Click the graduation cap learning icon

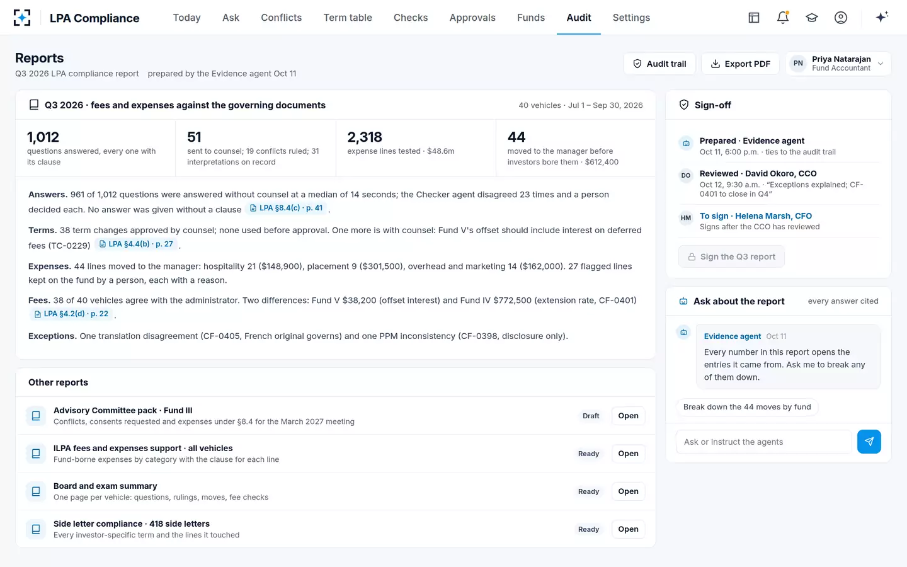tap(812, 18)
